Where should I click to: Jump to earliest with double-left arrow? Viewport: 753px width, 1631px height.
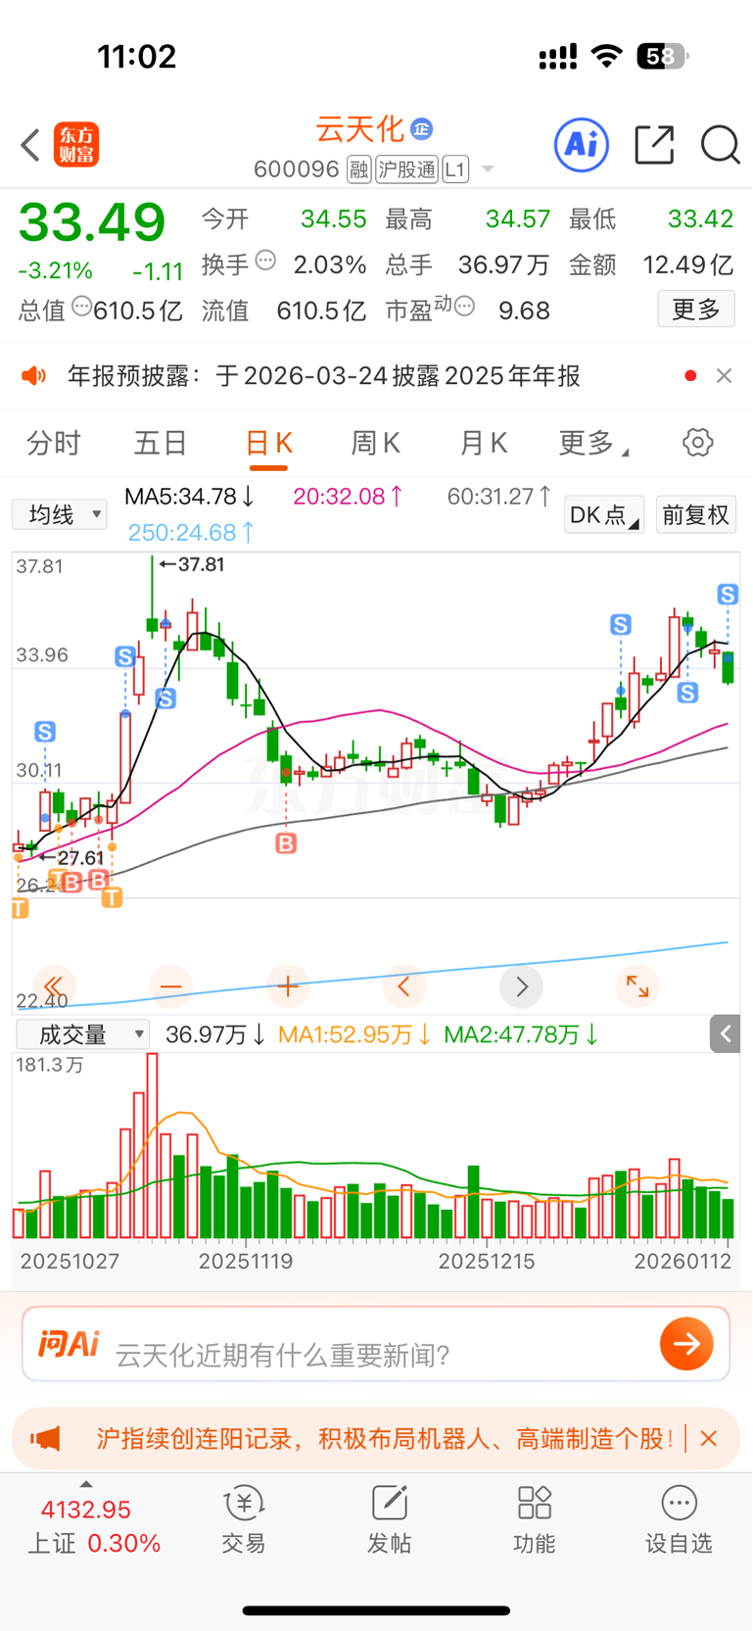54,986
